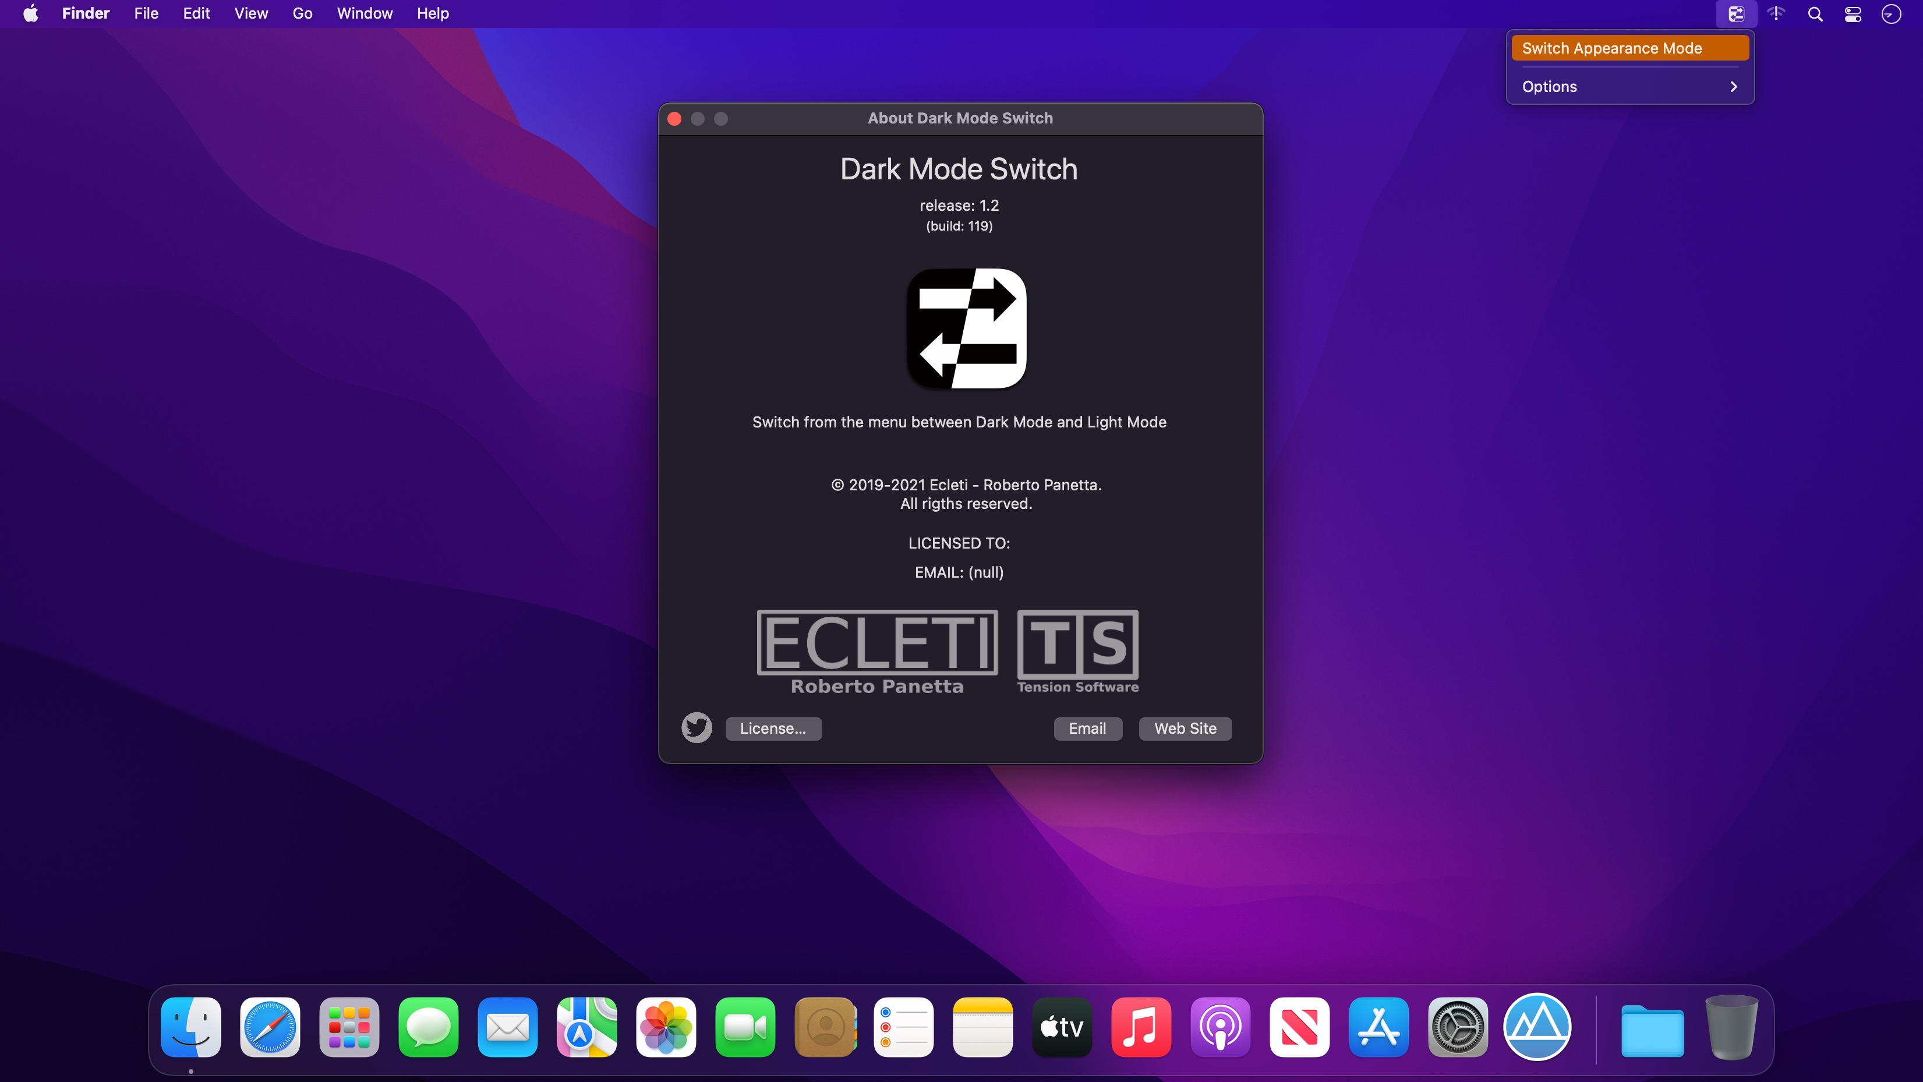Image resolution: width=1923 pixels, height=1082 pixels.
Task: Open Messages from the Dock
Action: point(429,1027)
